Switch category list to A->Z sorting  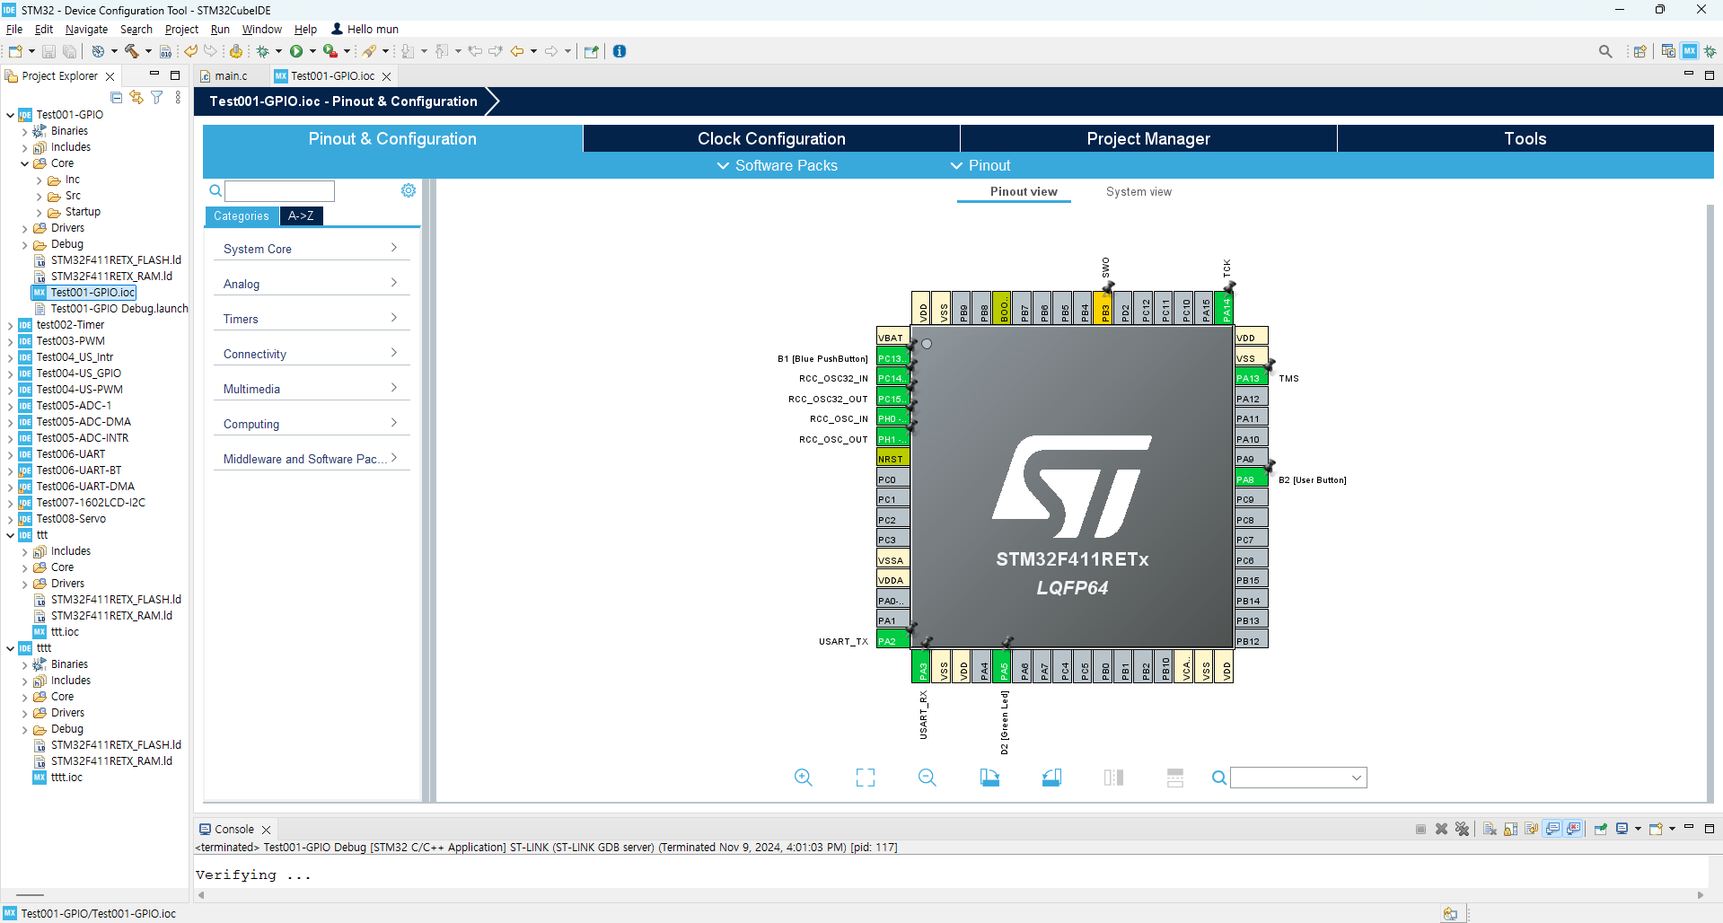pos(301,215)
